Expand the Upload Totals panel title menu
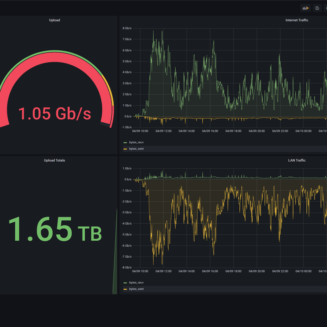327x327 pixels. (54, 161)
